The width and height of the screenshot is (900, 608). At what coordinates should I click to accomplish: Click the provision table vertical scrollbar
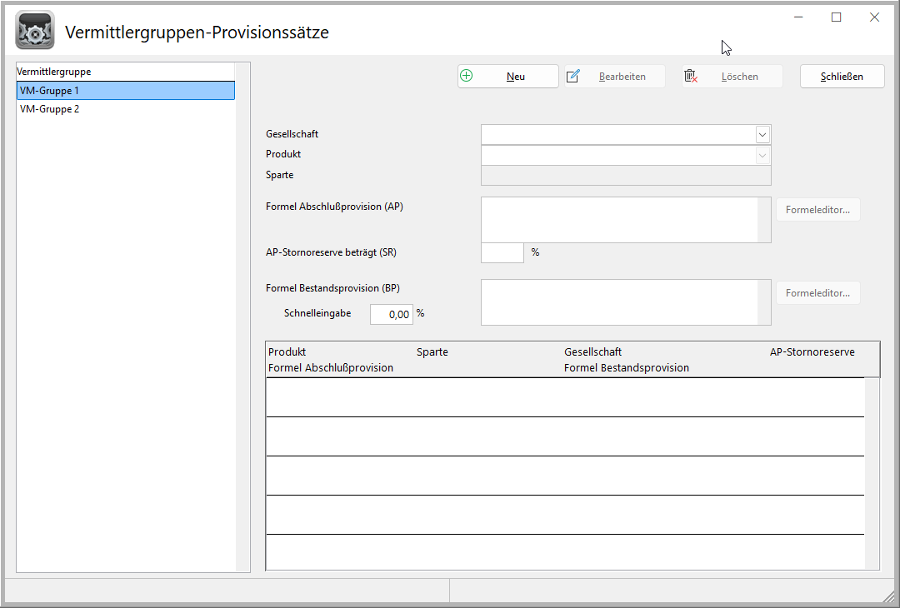click(x=872, y=473)
